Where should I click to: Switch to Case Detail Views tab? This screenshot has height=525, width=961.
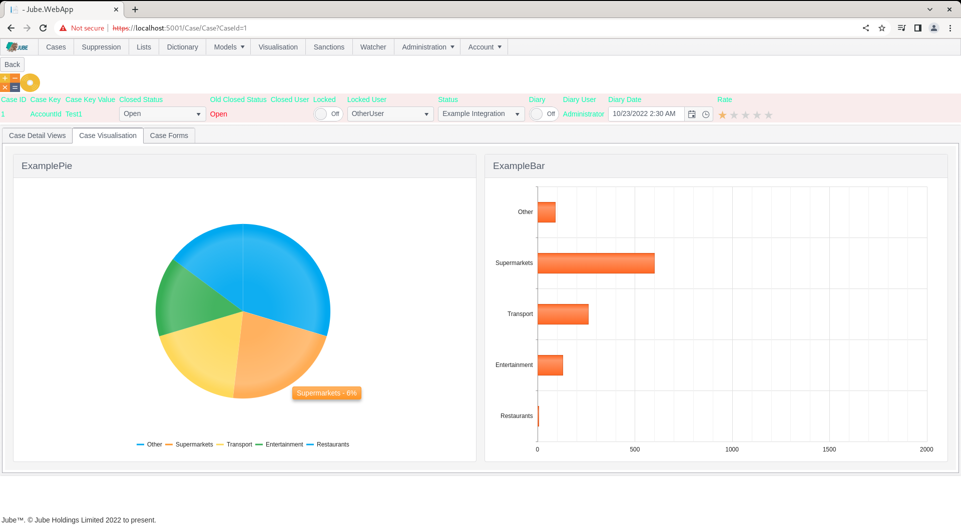(x=38, y=135)
